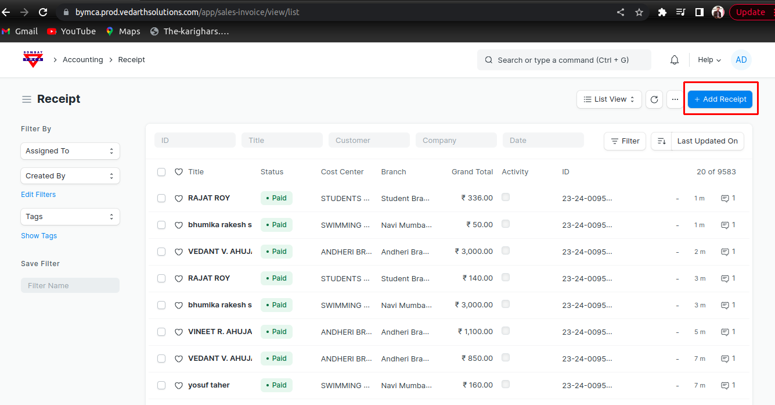Open the three-dots more options menu
The width and height of the screenshot is (775, 405).
[x=675, y=99]
